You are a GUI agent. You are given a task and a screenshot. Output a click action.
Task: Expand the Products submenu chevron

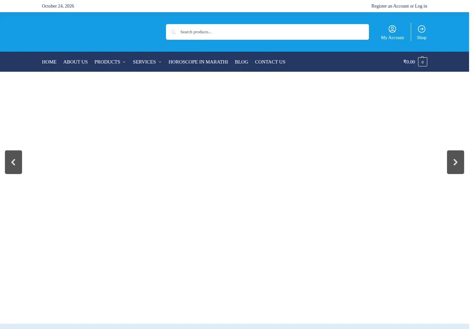click(124, 62)
